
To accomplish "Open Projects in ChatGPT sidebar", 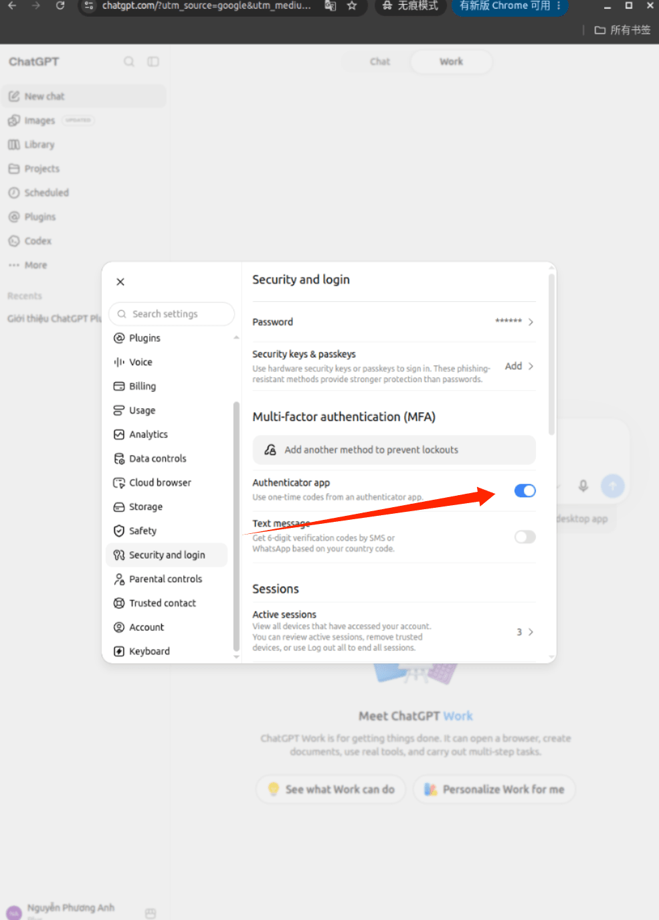I will [41, 169].
